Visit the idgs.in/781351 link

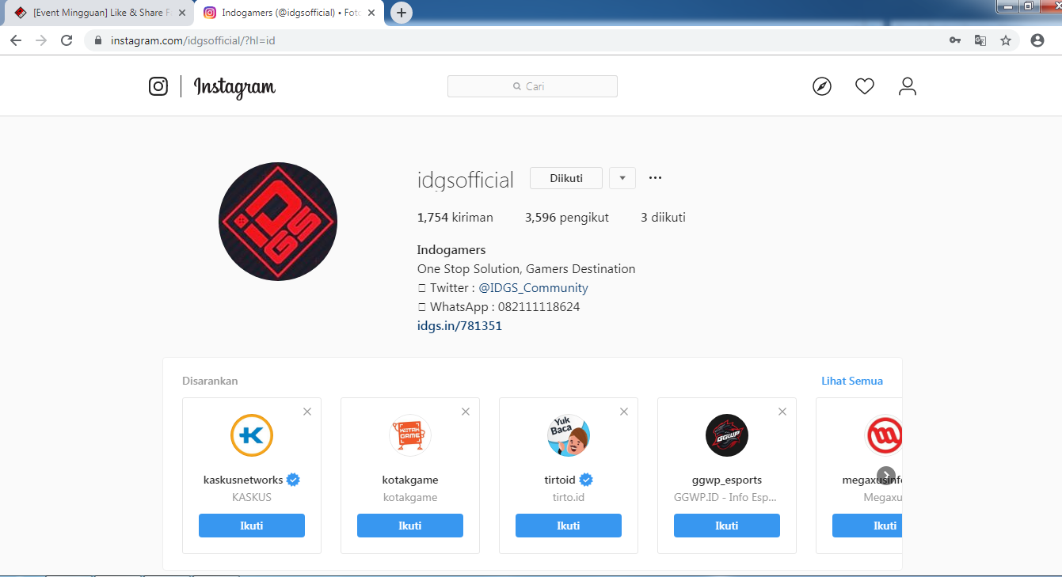point(459,326)
